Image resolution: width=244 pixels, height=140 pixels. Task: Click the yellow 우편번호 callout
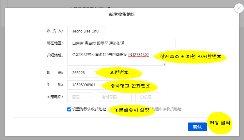(x=119, y=73)
